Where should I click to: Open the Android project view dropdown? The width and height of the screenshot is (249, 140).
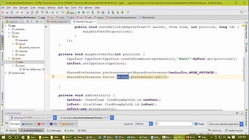(14, 21)
